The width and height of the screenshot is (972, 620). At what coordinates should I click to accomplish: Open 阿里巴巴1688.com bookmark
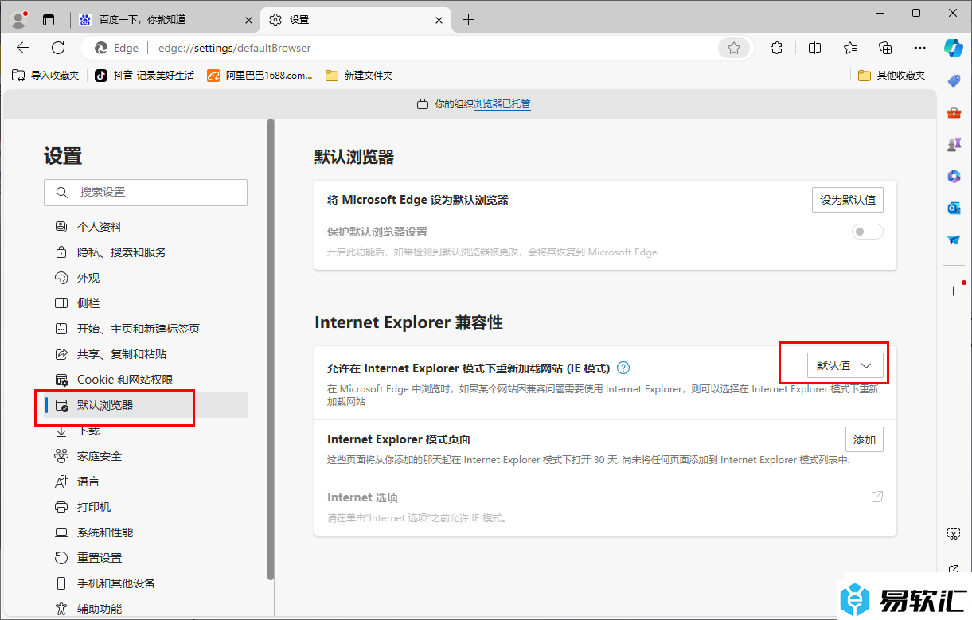(x=260, y=76)
